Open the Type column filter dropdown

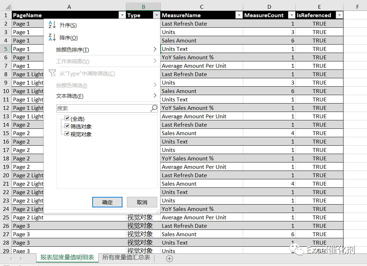click(156, 15)
